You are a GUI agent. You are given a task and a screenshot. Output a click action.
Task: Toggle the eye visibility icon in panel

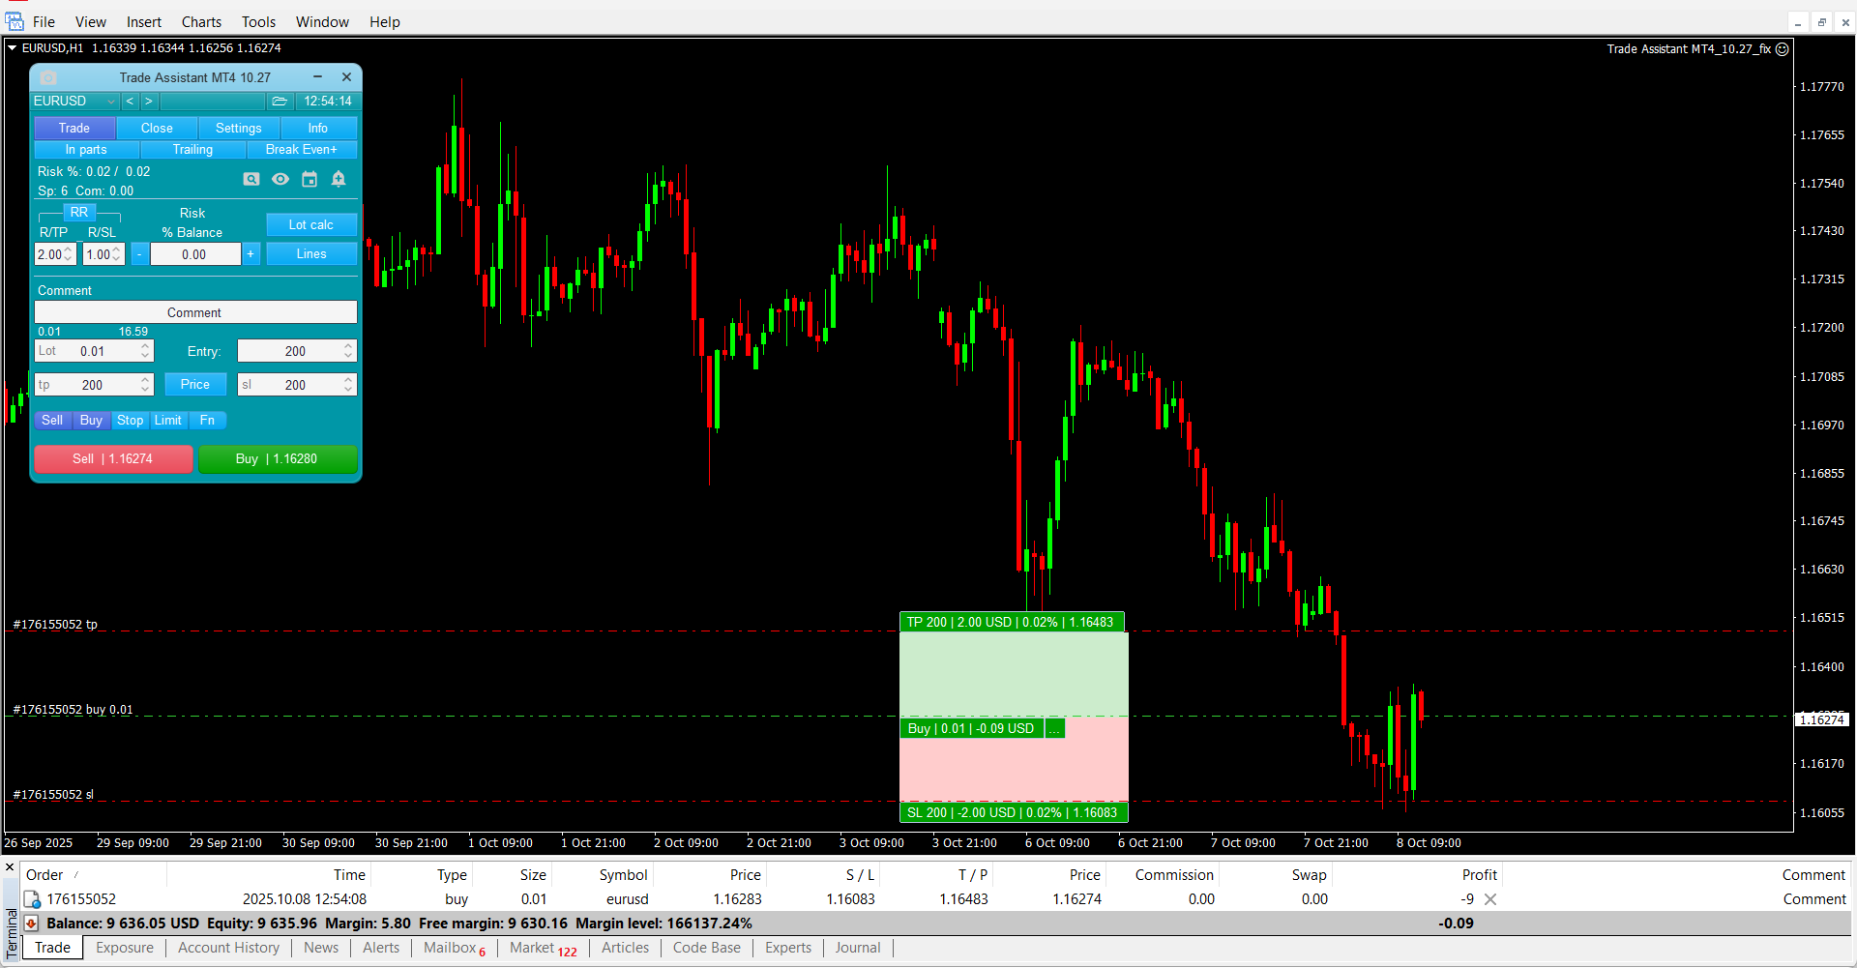280,179
